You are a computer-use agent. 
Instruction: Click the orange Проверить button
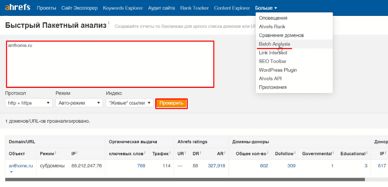pyautogui.click(x=171, y=103)
